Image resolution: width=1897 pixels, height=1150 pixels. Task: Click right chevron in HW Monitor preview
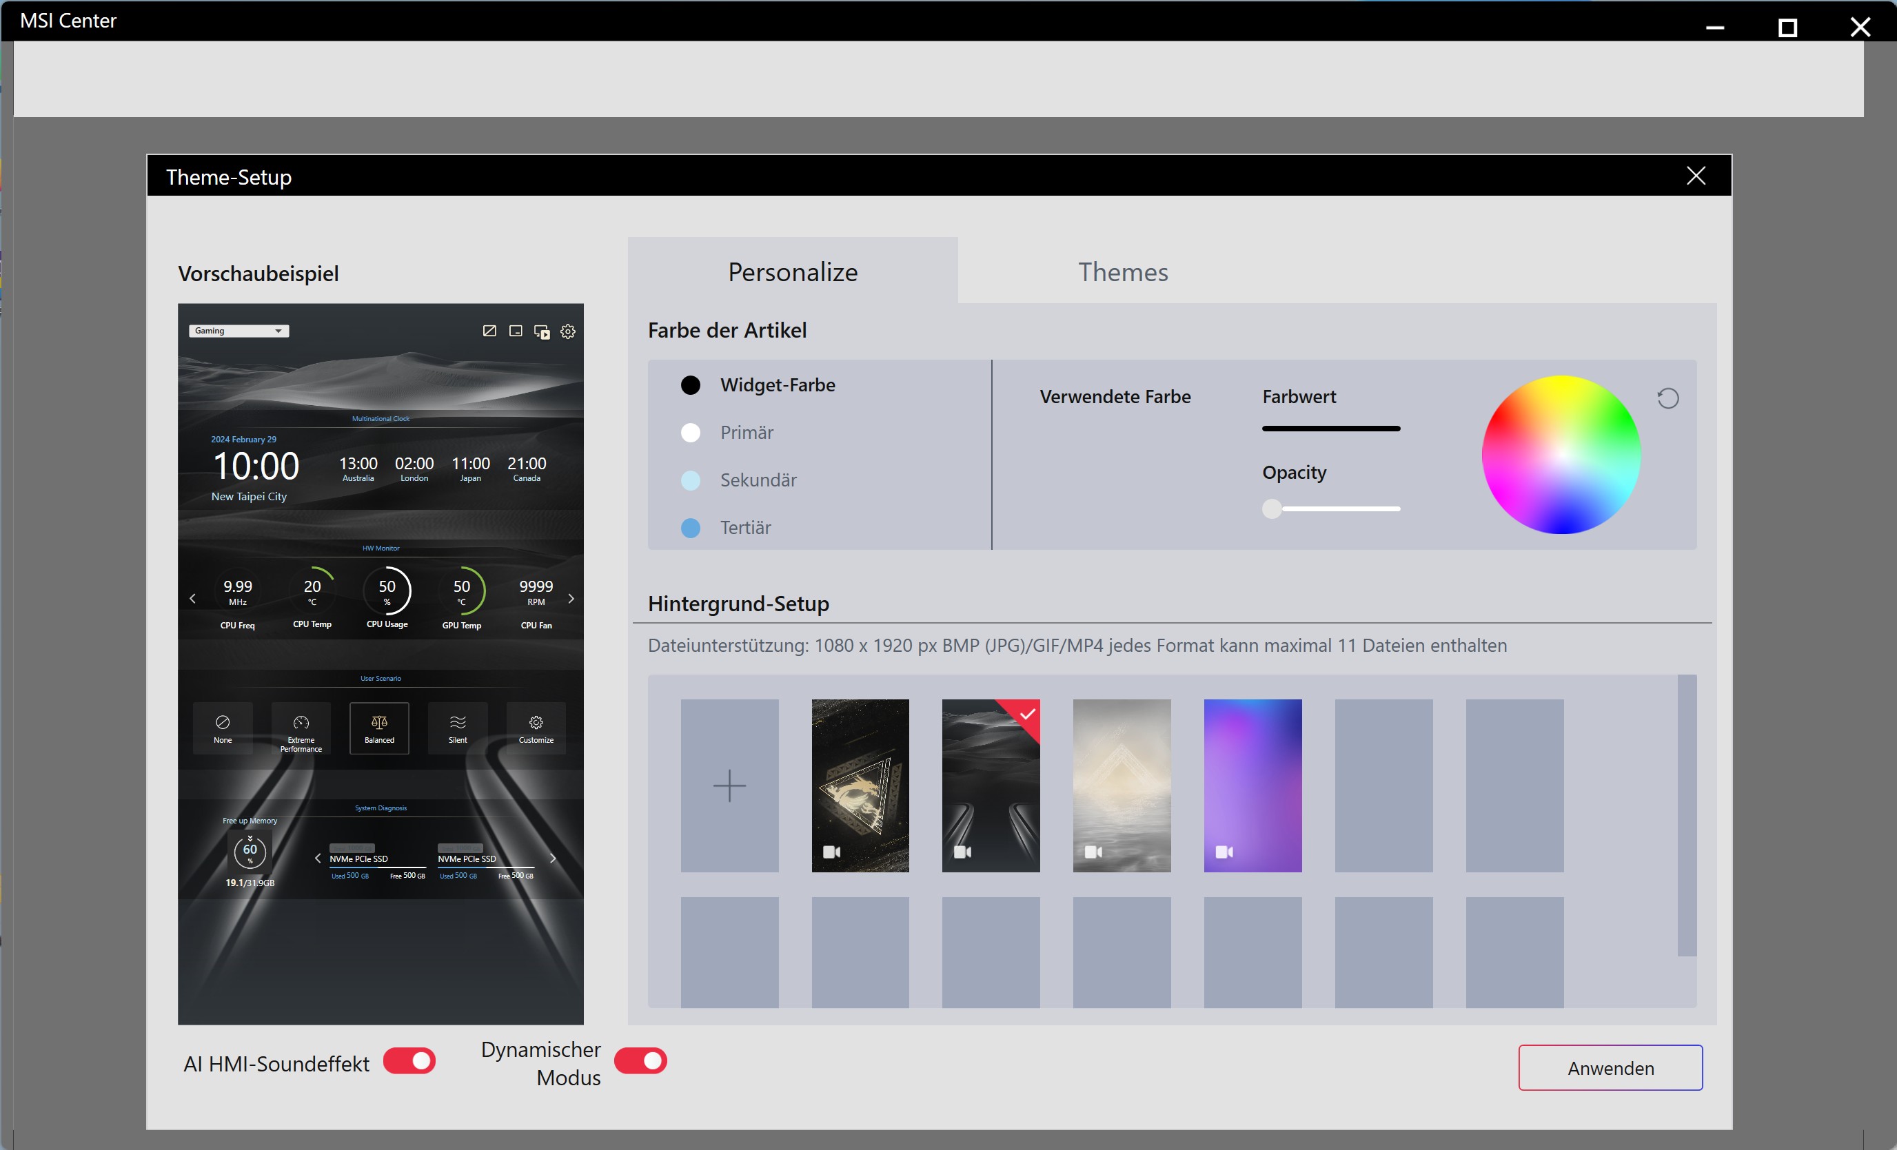pos(571,598)
